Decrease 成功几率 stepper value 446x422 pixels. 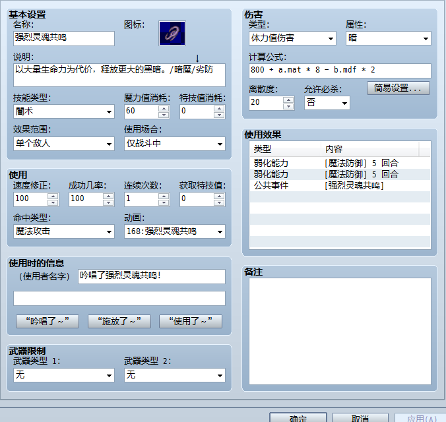108,202
